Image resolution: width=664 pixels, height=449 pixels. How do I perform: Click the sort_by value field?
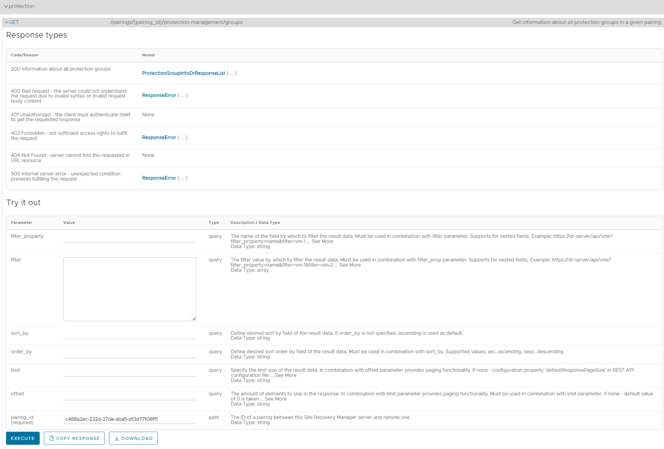click(129, 335)
